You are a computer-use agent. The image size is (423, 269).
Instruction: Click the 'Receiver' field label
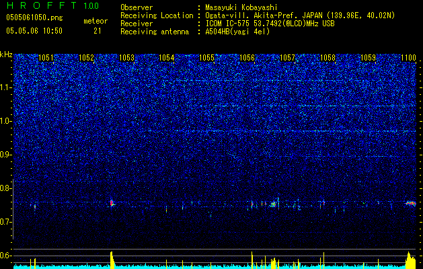(x=137, y=24)
